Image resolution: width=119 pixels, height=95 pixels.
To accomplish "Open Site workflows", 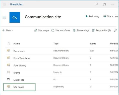I will [x=63, y=30].
